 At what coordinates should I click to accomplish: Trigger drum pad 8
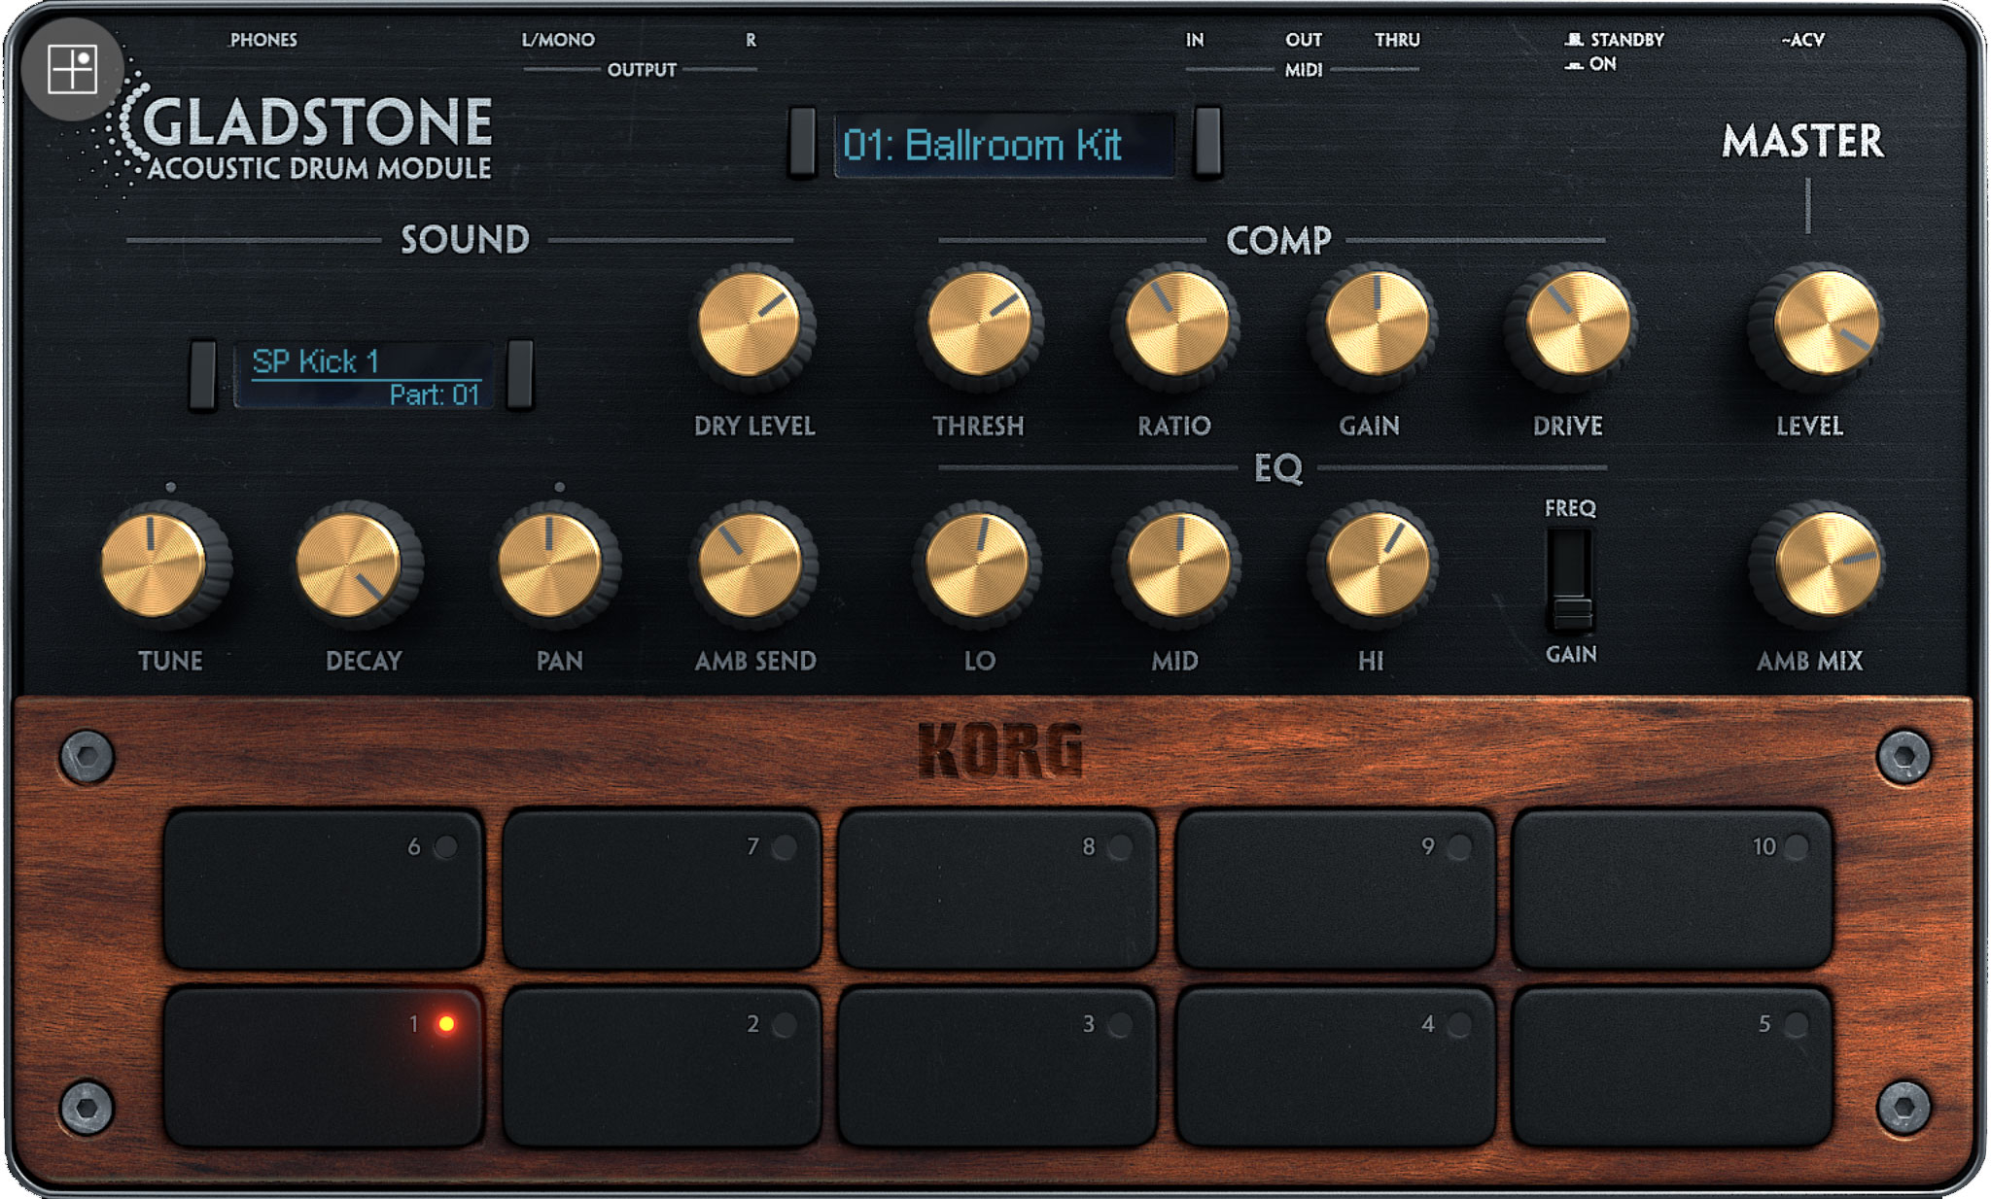[x=997, y=889]
